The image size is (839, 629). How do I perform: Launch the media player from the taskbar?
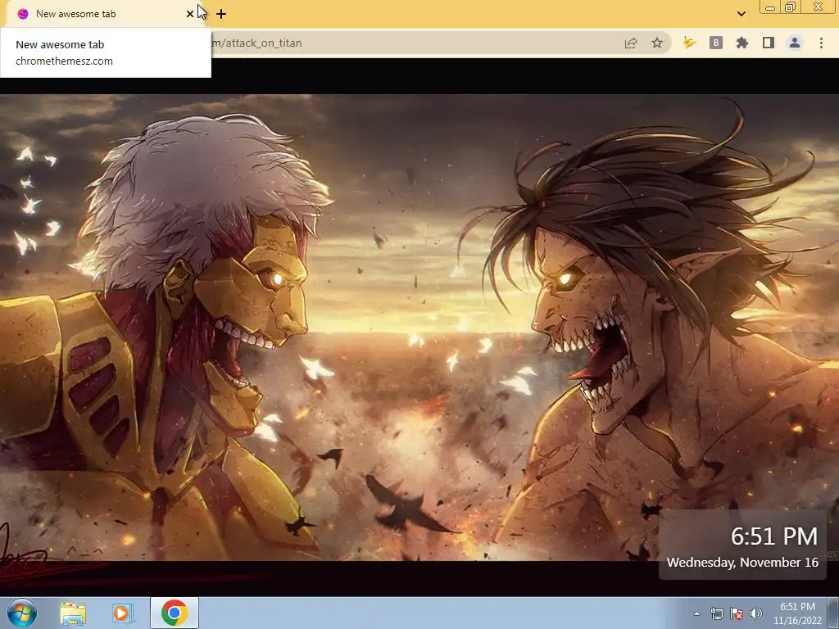click(x=122, y=613)
